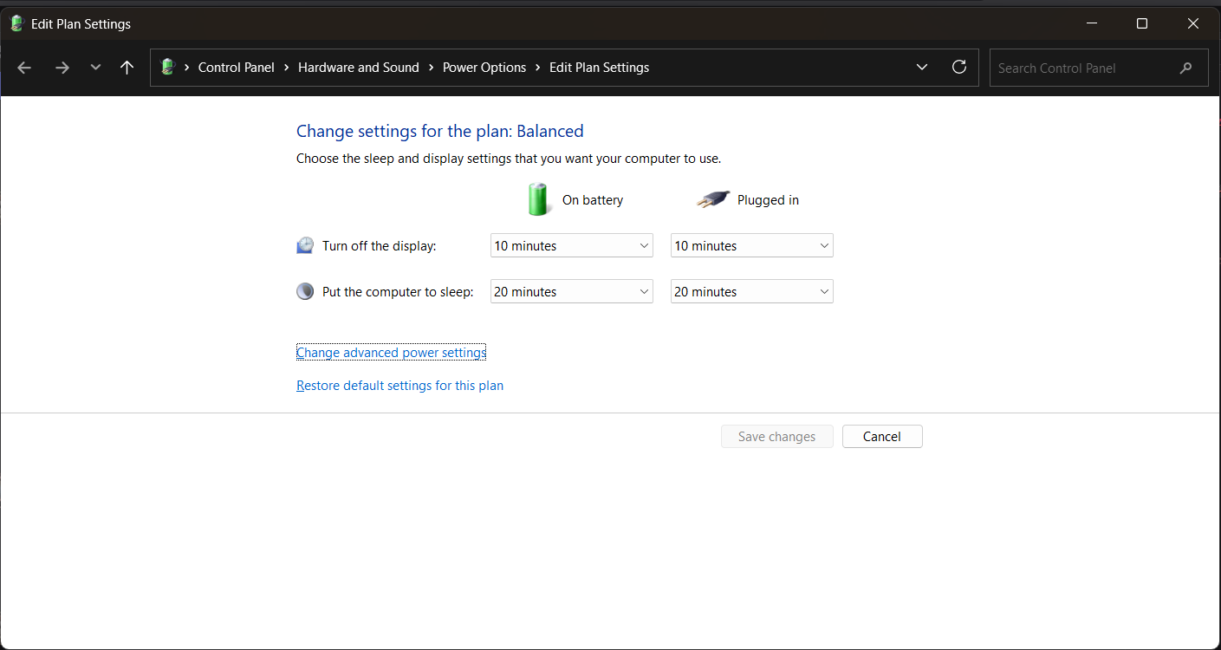The image size is (1221, 650).
Task: Click the 'On battery' column label
Action: 593,200
